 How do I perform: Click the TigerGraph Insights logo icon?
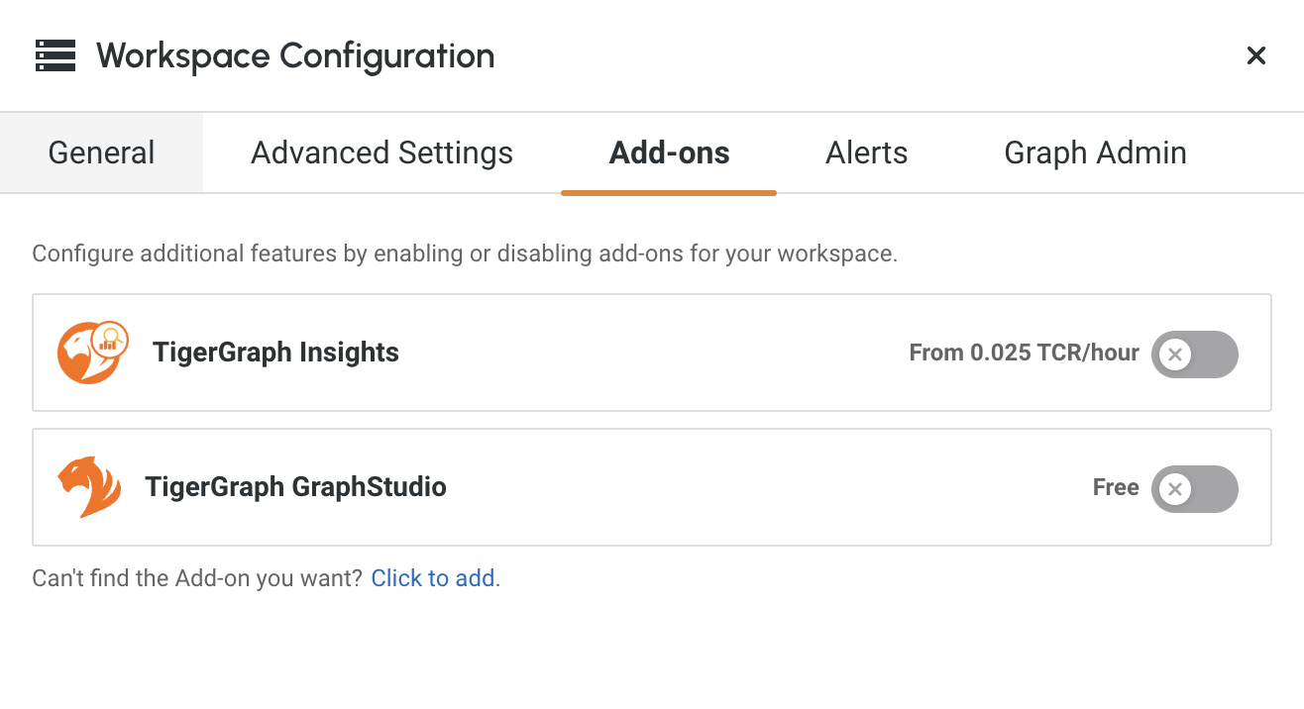pyautogui.click(x=91, y=353)
